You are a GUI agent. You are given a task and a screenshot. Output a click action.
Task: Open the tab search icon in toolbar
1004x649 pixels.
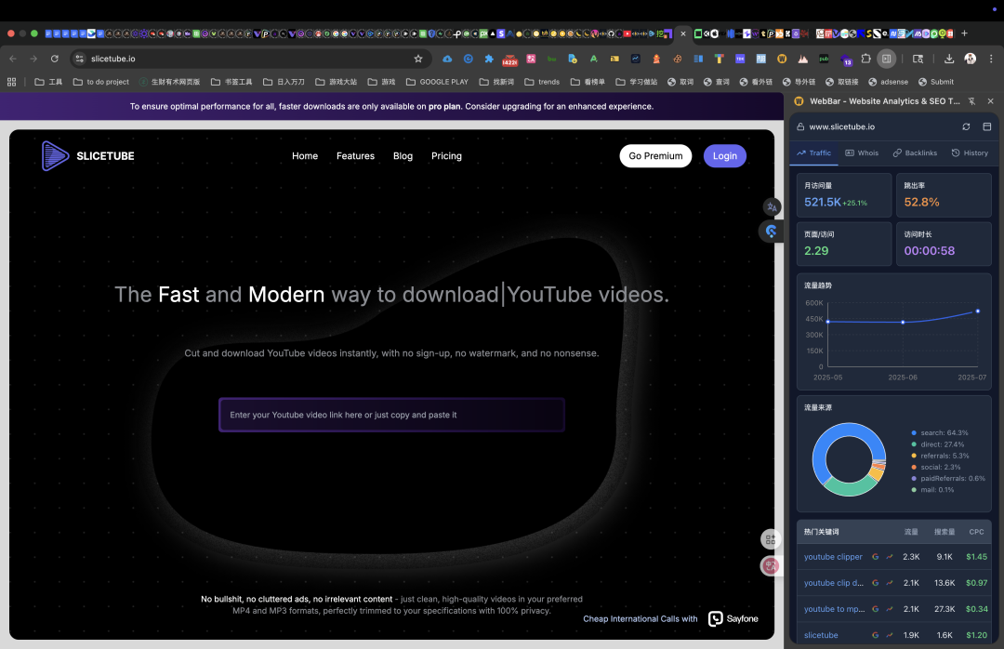(918, 59)
